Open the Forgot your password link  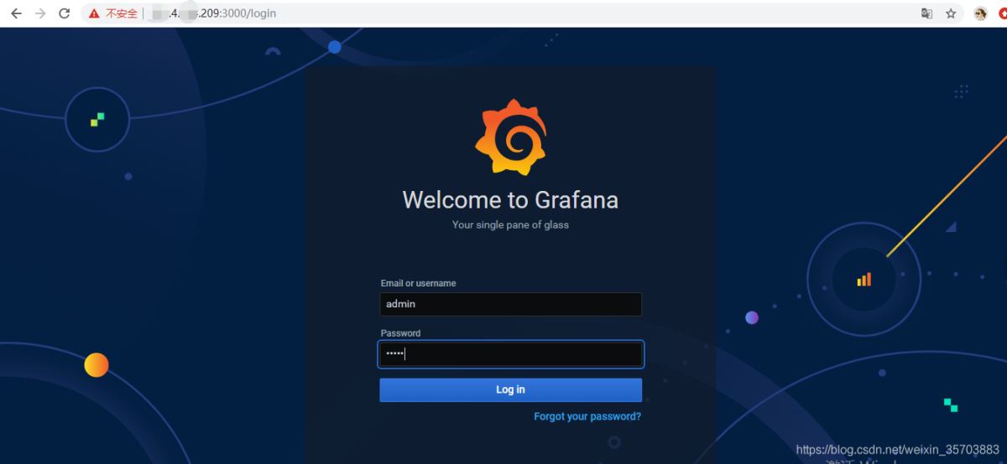[x=587, y=416]
